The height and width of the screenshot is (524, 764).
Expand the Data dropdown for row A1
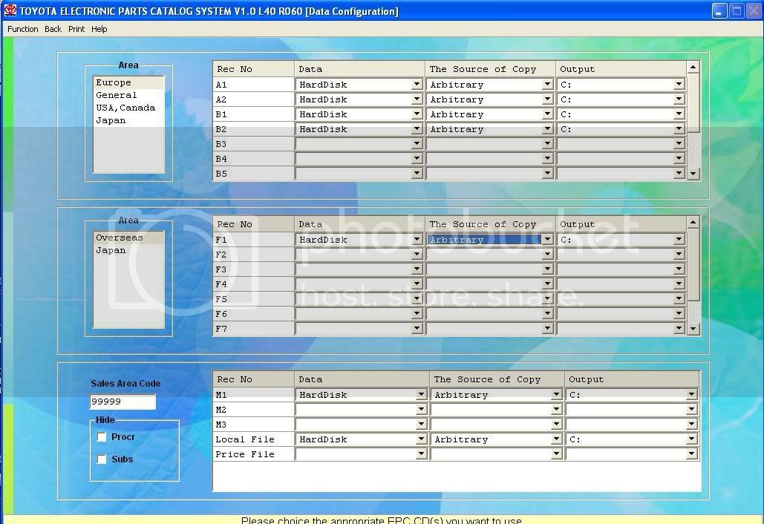[417, 85]
